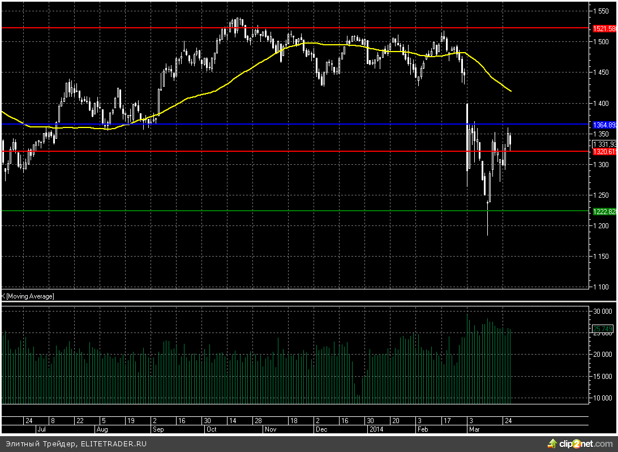Viewport: 618px width, 452px height.
Task: Click the 1 100 price axis tick
Action: pyautogui.click(x=601, y=287)
